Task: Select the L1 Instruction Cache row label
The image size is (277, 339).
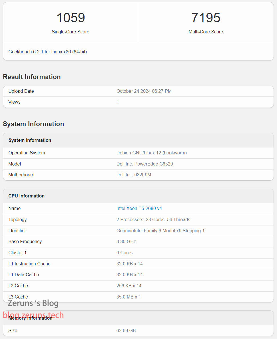Action: tap(29, 264)
